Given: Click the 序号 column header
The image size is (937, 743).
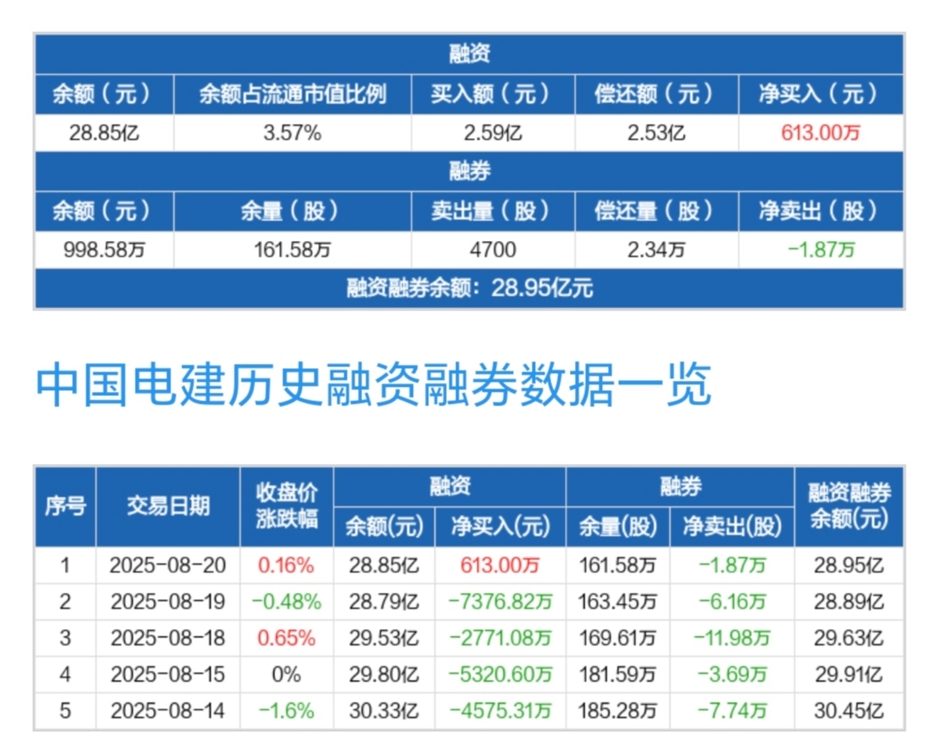Looking at the screenshot, I should point(65,506).
